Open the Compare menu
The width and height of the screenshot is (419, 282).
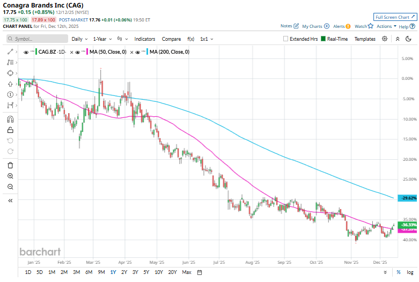coord(171,39)
